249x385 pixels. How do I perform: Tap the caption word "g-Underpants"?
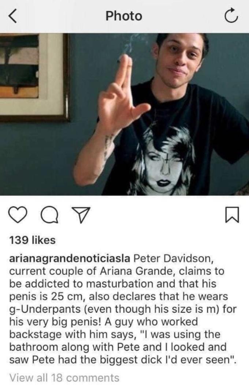(x=45, y=309)
